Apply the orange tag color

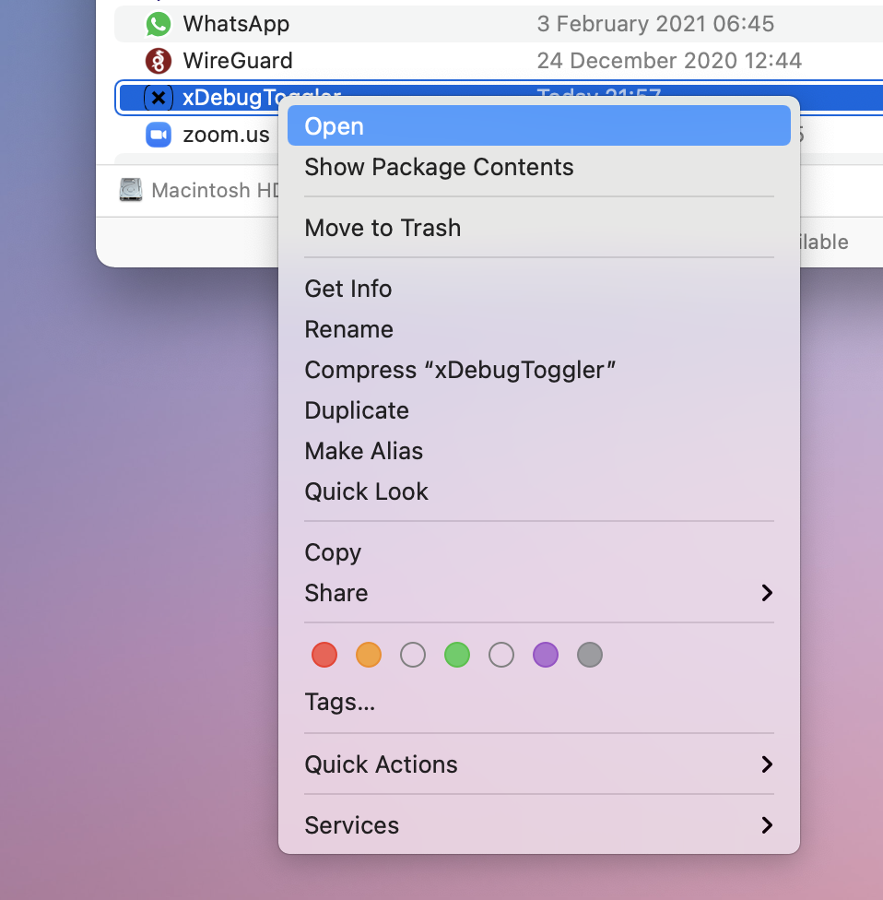coord(369,655)
